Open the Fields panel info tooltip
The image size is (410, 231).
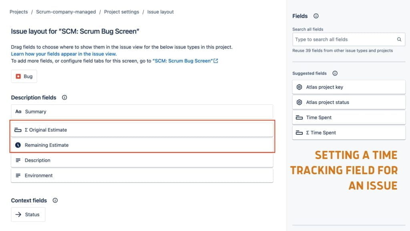coord(316,16)
